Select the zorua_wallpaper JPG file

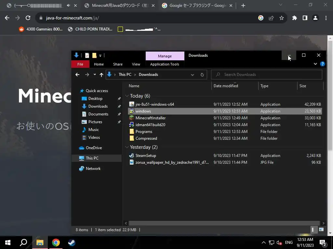click(x=225, y=162)
